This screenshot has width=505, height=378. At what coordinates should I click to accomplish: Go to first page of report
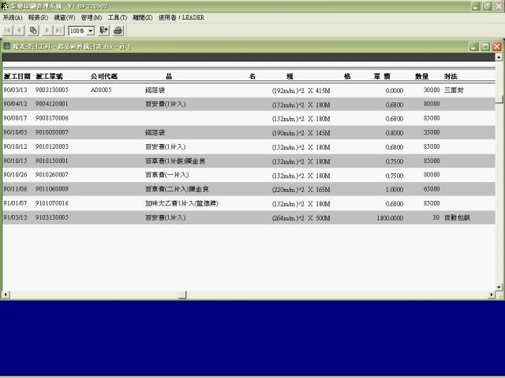click(9, 31)
